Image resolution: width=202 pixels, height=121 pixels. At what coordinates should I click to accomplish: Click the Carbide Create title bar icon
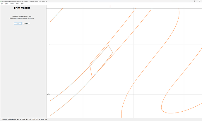click(1, 1)
